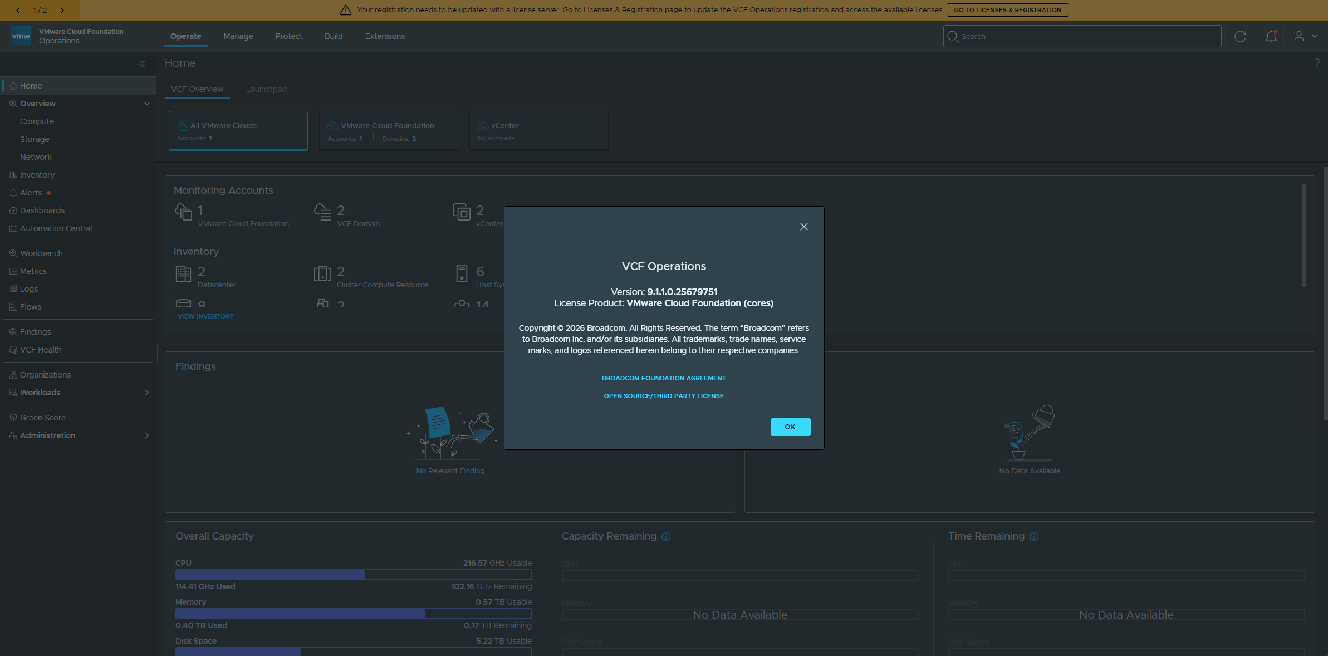Click View Inventory link
The height and width of the screenshot is (656, 1328).
pyautogui.click(x=205, y=316)
